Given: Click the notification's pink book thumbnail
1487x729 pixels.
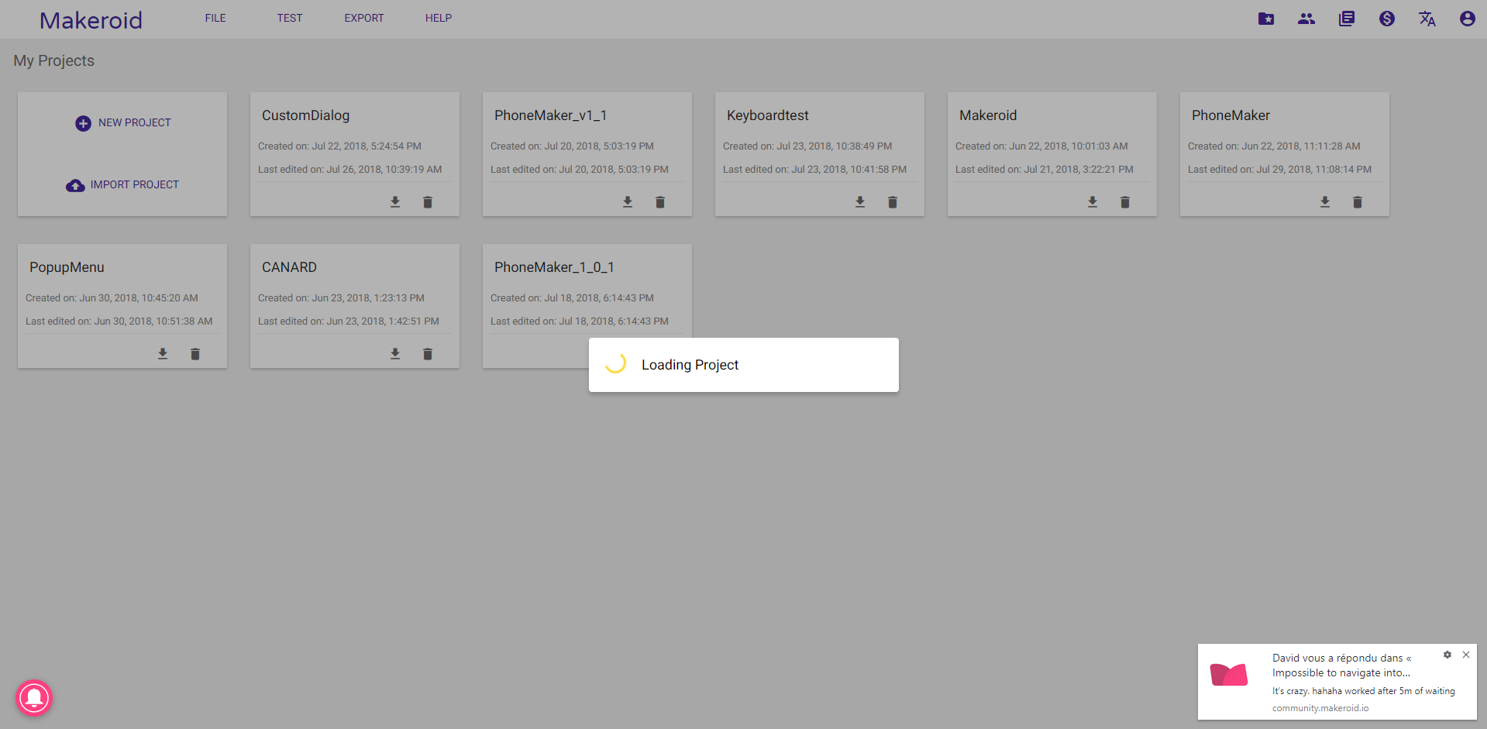Looking at the screenshot, I should coord(1229,674).
